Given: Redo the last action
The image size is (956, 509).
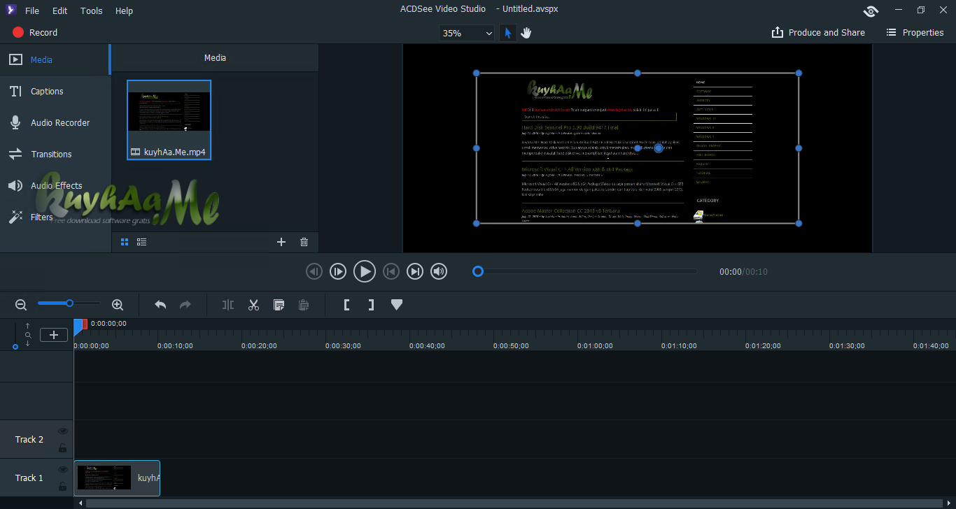Looking at the screenshot, I should (x=185, y=305).
